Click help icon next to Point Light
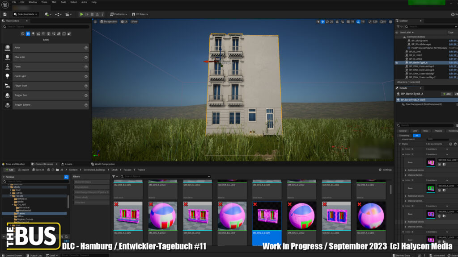Image resolution: width=458 pixels, height=257 pixels. [x=86, y=76]
